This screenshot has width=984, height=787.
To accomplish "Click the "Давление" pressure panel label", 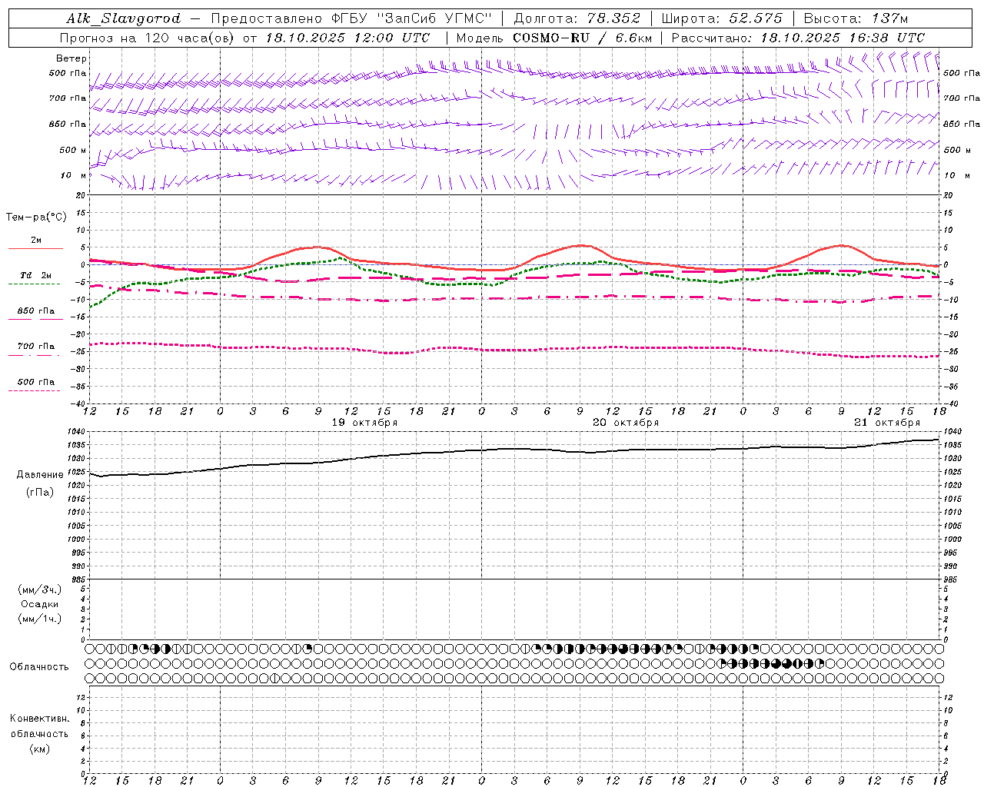I will pyautogui.click(x=40, y=475).
